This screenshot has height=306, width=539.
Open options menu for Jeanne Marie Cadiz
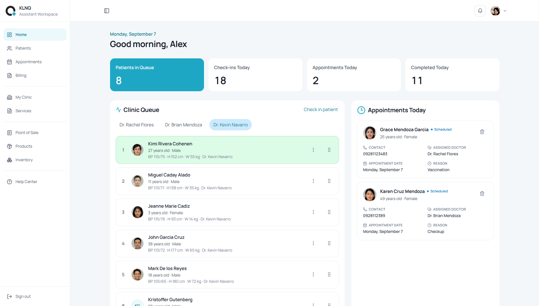[313, 212]
